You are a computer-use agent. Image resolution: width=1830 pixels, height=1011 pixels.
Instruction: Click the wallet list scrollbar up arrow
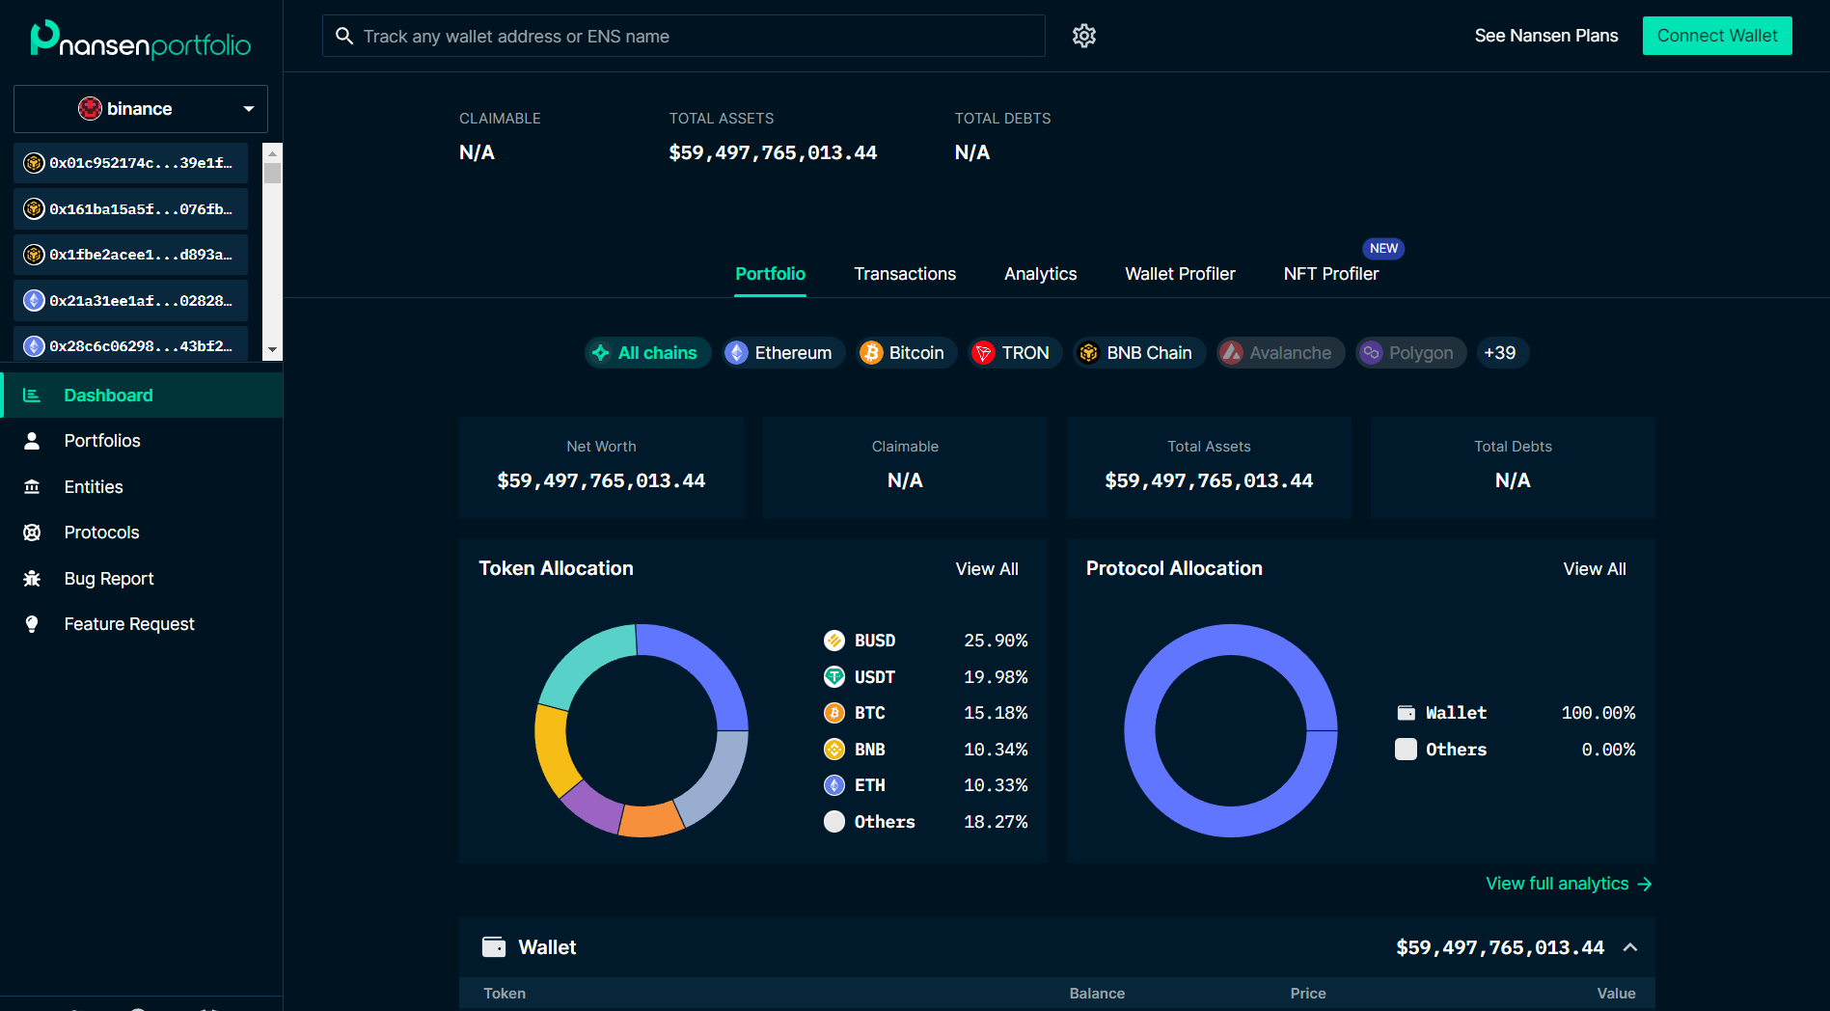(x=273, y=152)
